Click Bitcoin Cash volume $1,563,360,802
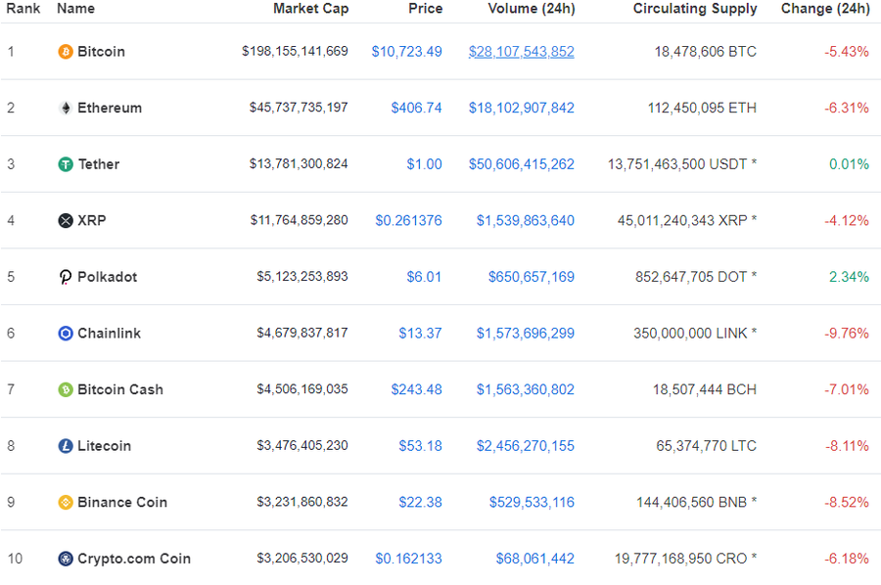 click(x=526, y=389)
